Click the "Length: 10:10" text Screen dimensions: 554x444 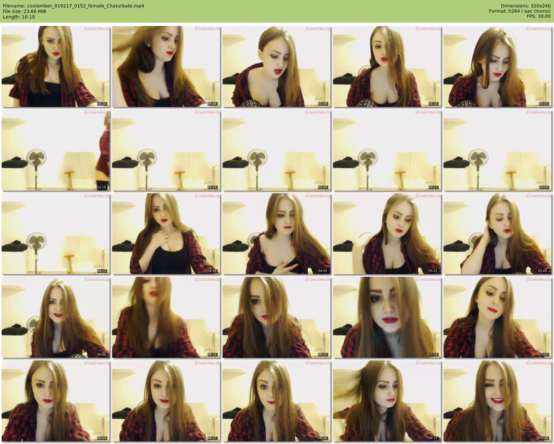tap(19, 17)
